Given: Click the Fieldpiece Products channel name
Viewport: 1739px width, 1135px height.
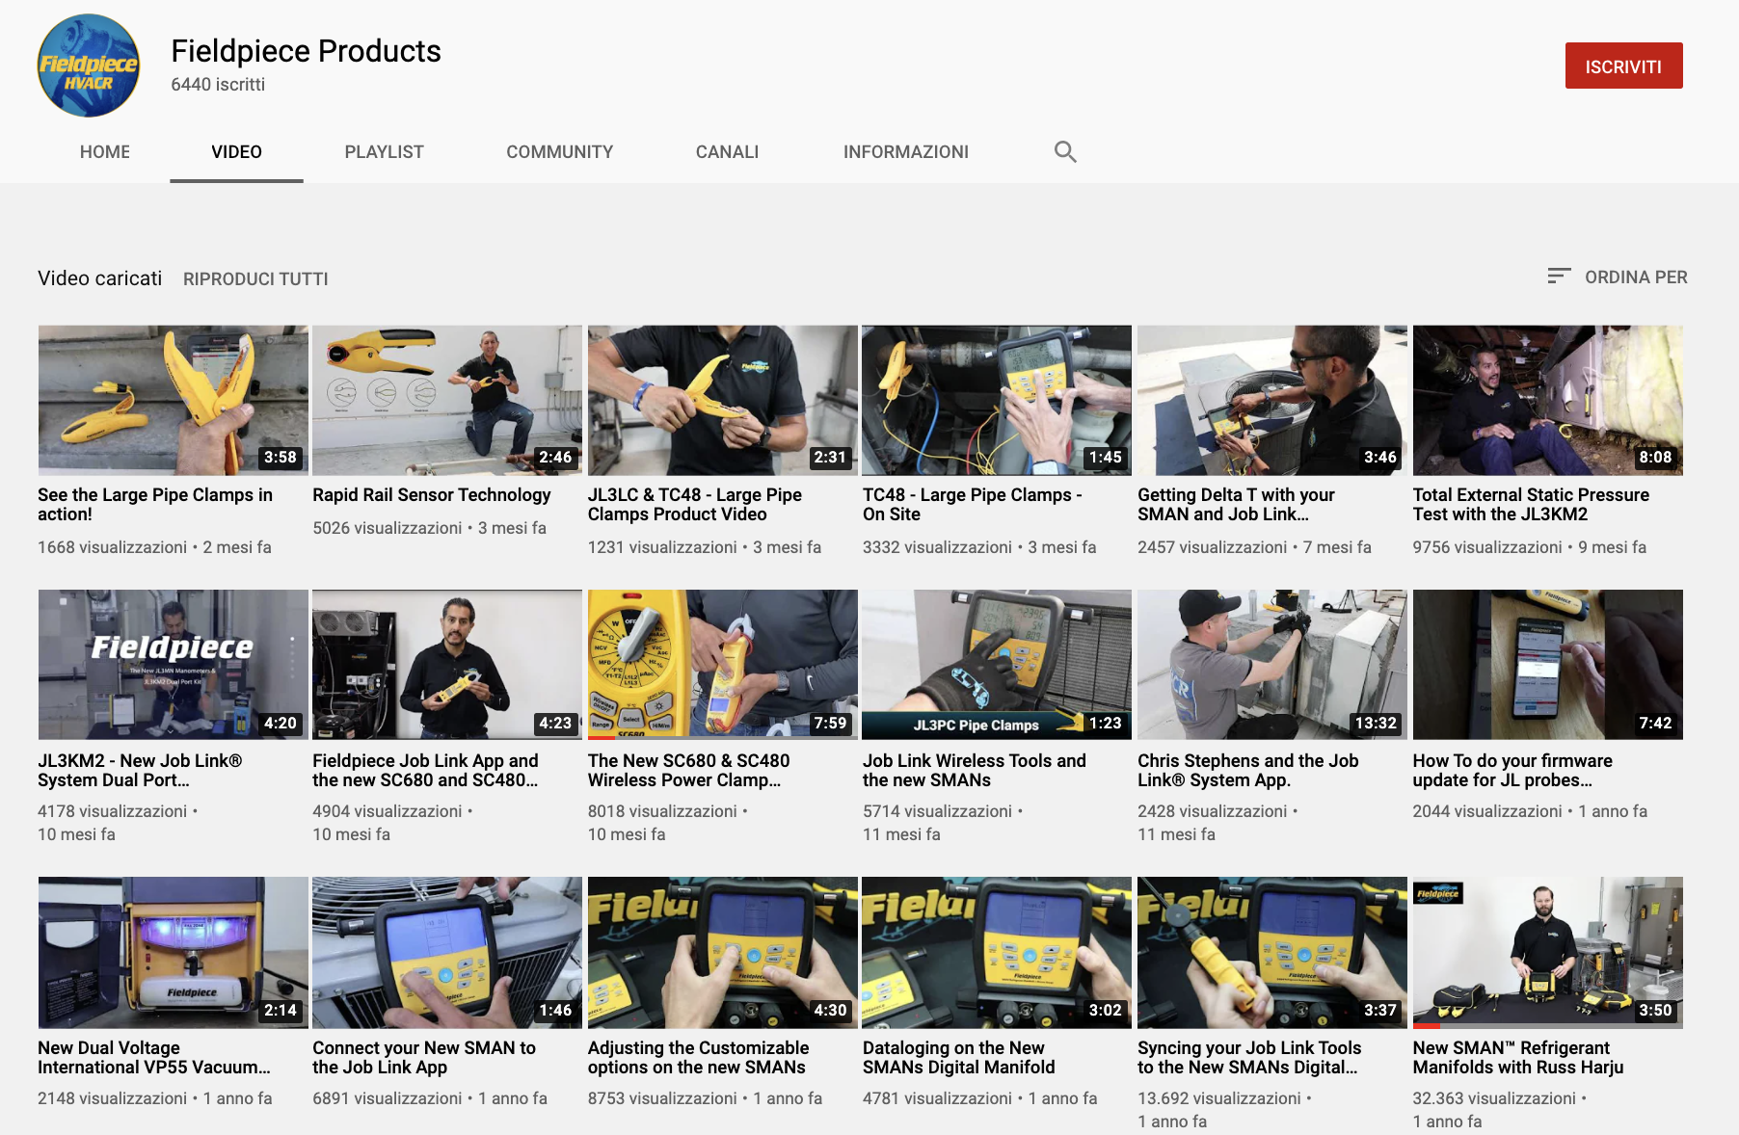Looking at the screenshot, I should 306,50.
